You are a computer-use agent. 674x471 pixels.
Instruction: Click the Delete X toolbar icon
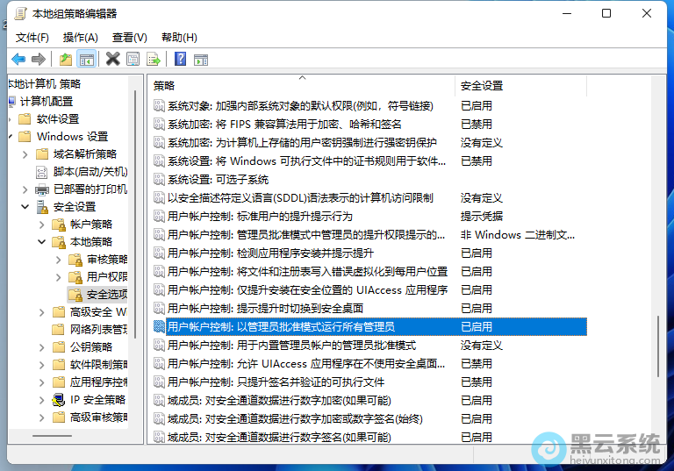112,59
